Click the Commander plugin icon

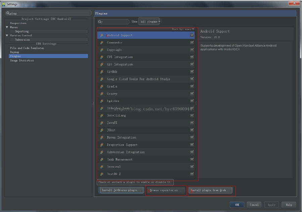point(102,43)
